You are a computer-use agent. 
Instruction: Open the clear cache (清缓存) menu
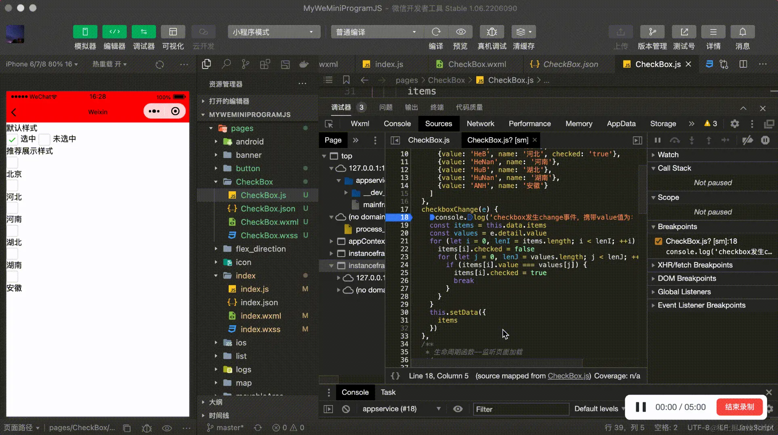(524, 32)
